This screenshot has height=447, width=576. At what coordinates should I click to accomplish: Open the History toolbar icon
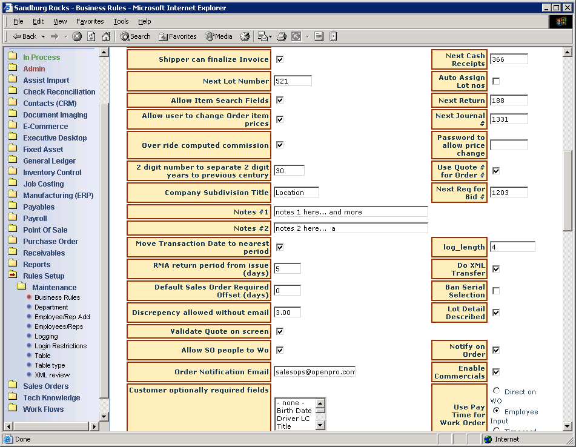point(245,36)
